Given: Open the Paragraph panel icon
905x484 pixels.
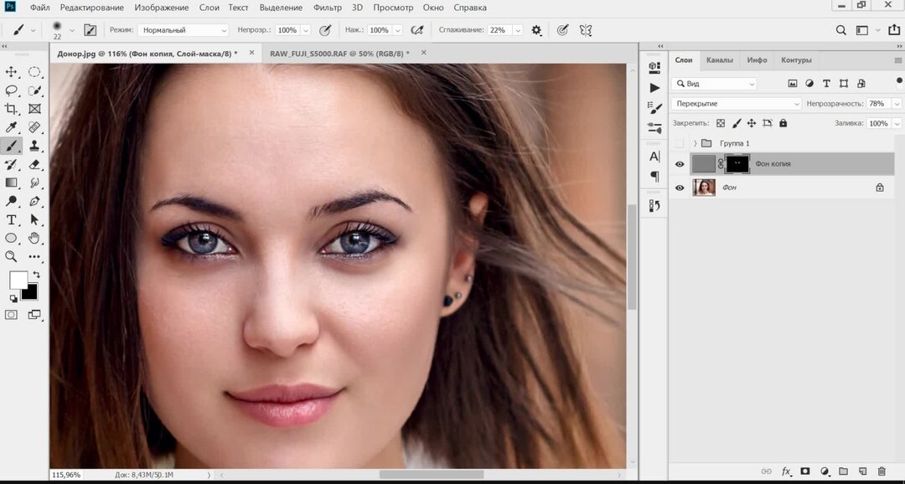Looking at the screenshot, I should click(x=654, y=177).
